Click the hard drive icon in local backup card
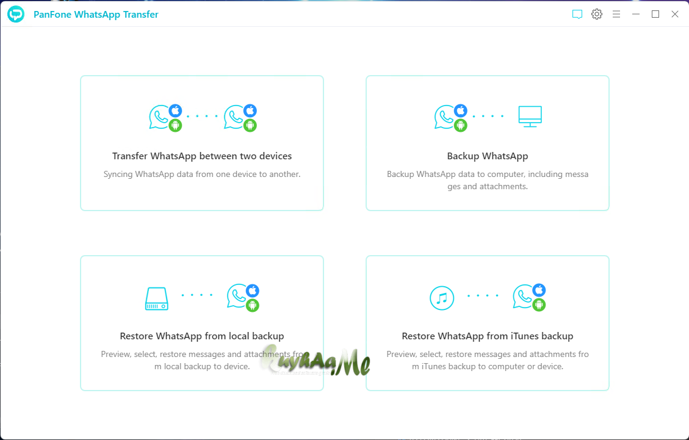This screenshot has height=440, width=689. [x=157, y=298]
